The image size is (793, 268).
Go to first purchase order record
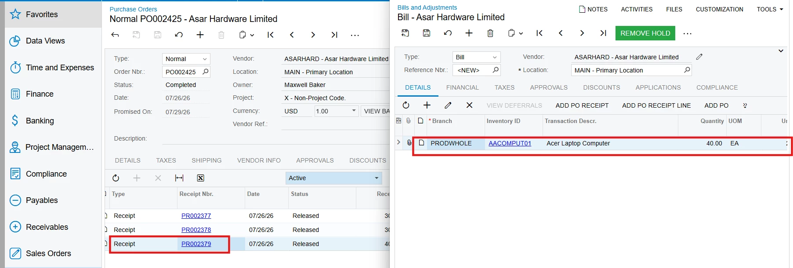click(x=271, y=35)
